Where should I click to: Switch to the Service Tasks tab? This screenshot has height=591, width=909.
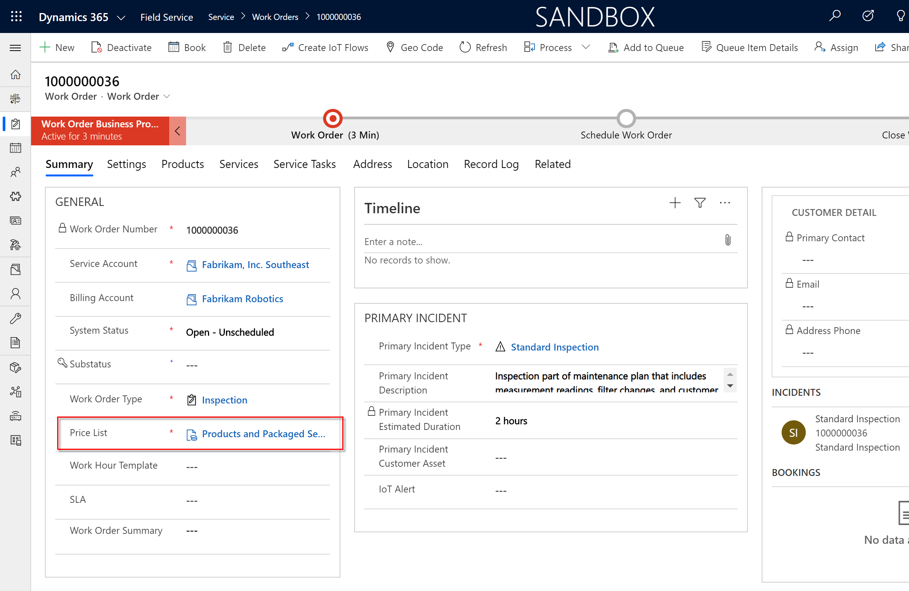[304, 164]
